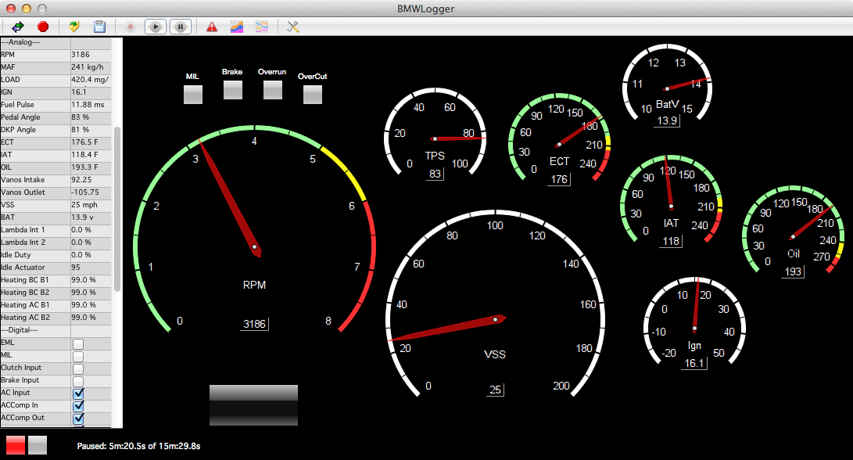Select the LOAD row in the list
Screen dimensions: 853x460
coord(56,80)
